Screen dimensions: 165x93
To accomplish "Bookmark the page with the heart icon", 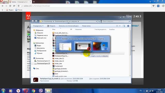I will point(153,6).
